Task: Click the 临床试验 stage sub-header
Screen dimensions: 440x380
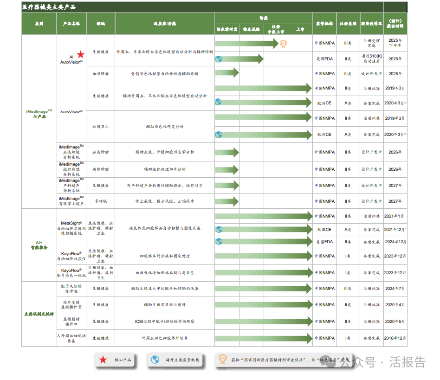Action: click(x=251, y=29)
